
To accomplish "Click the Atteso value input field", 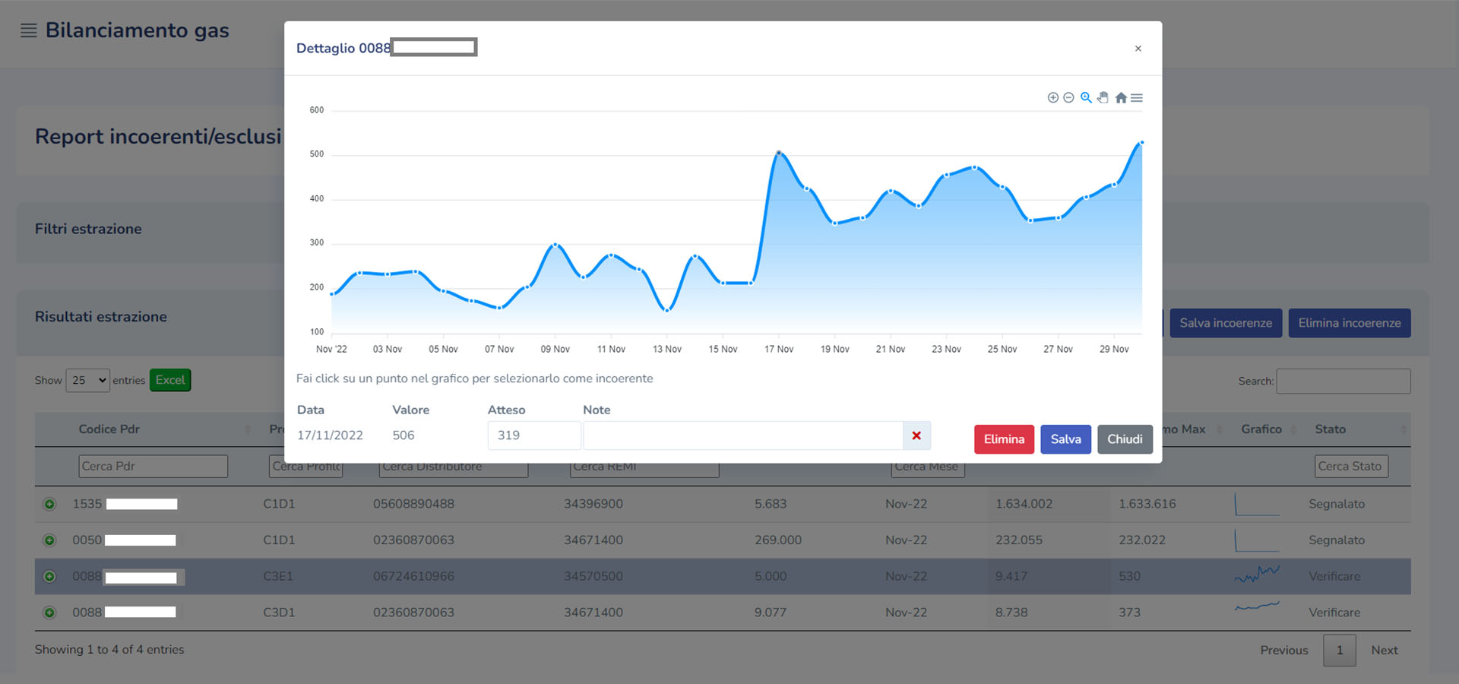I will pos(533,435).
